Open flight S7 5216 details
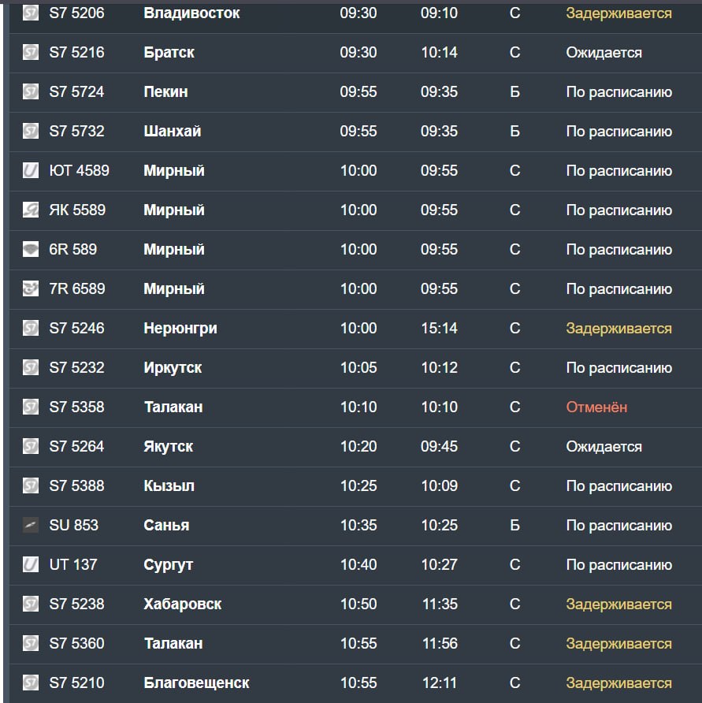Screen dimensions: 702x703 [x=355, y=53]
